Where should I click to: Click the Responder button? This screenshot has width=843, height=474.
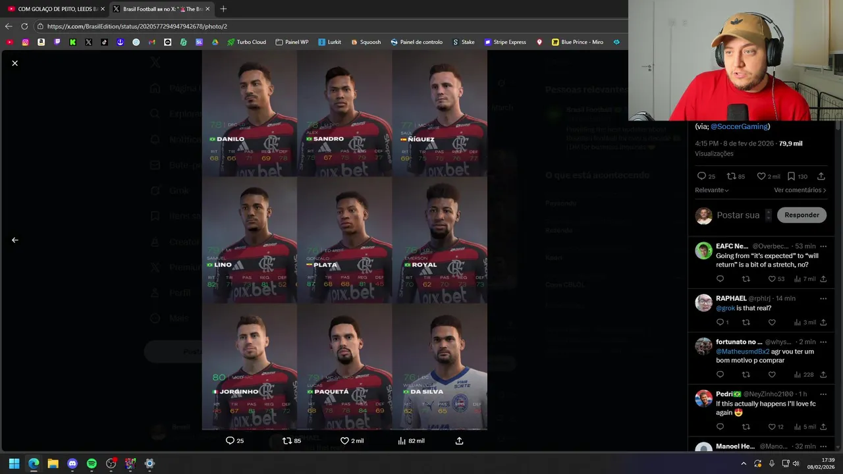pyautogui.click(x=802, y=215)
